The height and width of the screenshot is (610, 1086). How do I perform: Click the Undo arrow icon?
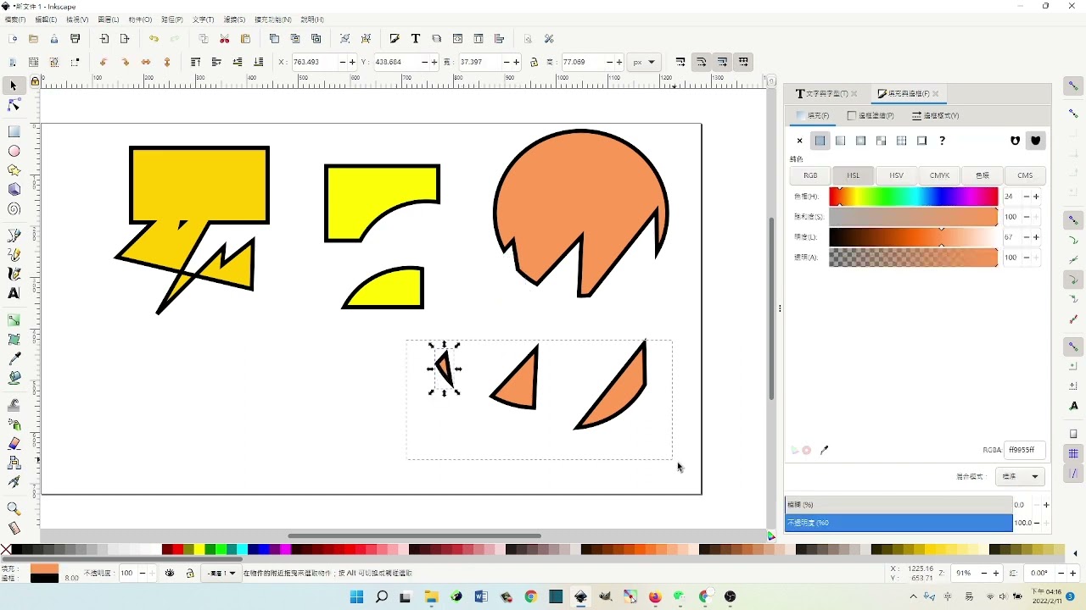[x=154, y=39]
